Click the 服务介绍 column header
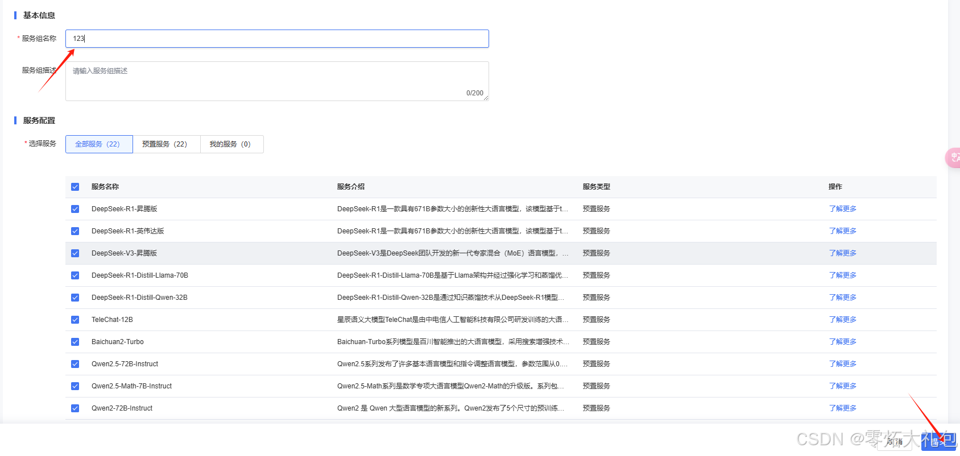960x456 pixels. (x=351, y=187)
